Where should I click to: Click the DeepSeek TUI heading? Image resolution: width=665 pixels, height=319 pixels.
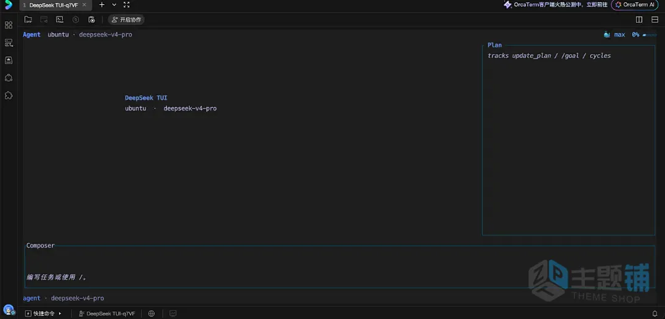coord(146,97)
